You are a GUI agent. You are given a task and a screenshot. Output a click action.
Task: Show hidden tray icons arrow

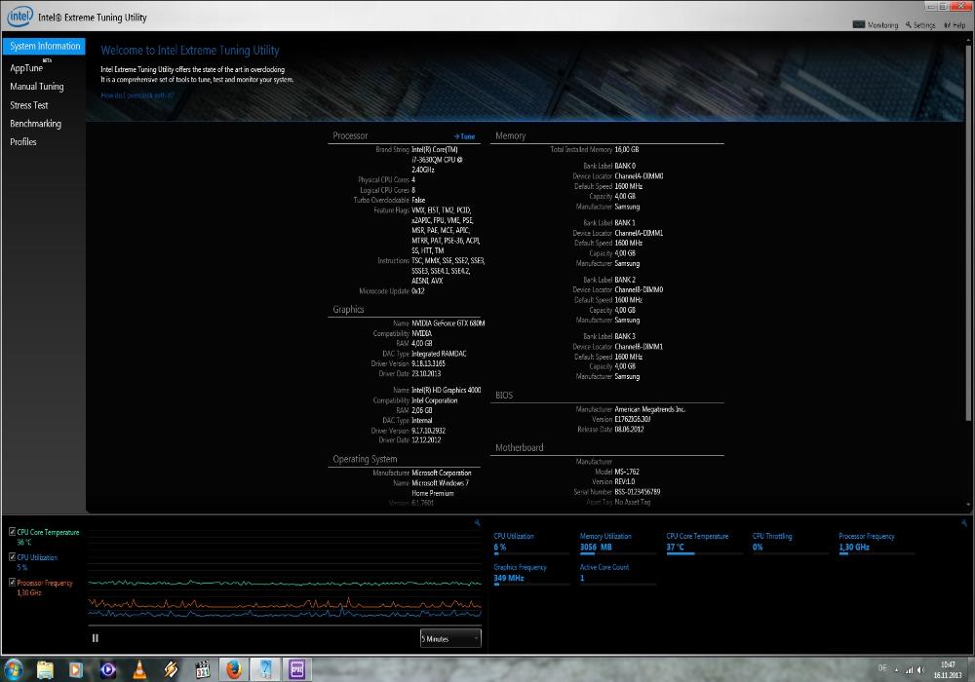896,669
